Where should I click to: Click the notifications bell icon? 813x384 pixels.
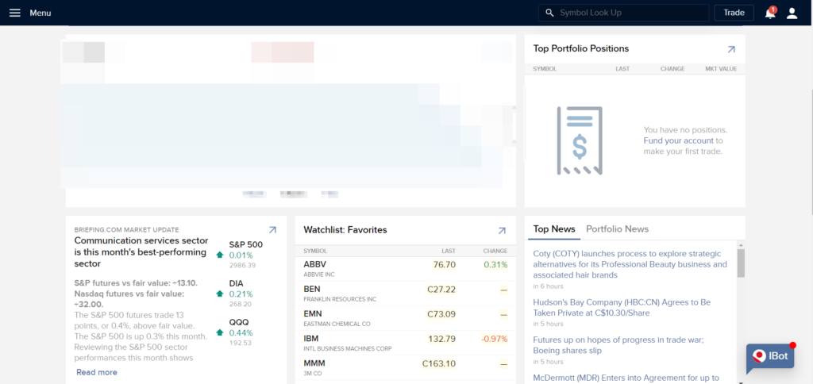[x=770, y=13]
